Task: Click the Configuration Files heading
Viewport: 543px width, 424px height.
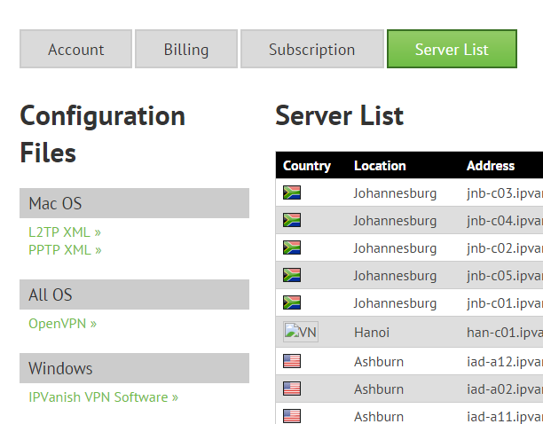Action: 103,134
